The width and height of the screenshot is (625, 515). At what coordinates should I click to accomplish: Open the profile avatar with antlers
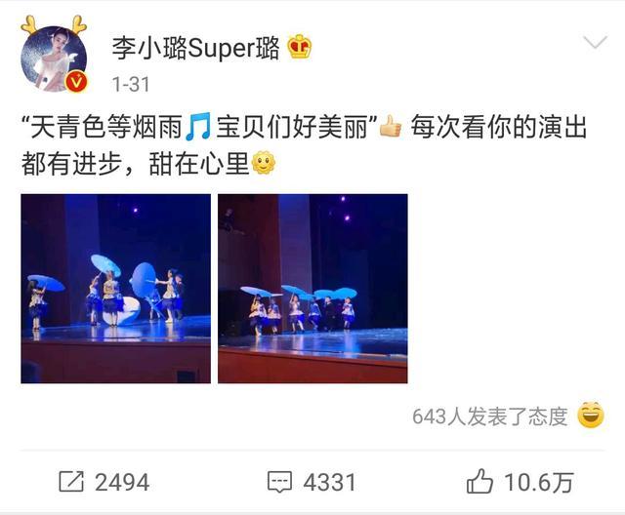(54, 54)
